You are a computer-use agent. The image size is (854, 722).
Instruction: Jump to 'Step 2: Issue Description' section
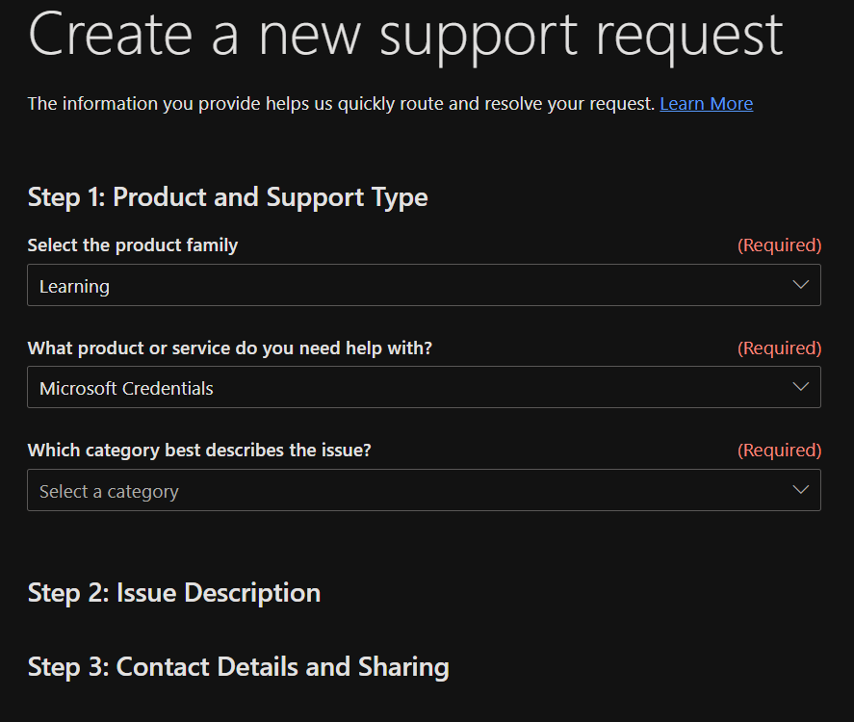tap(173, 592)
